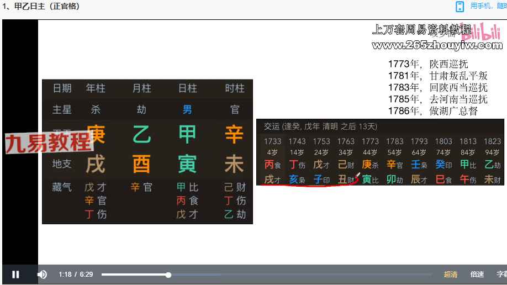Click the red 九易教程 watermark badge
Viewport: 507px width, 285px height.
pyautogui.click(x=49, y=142)
